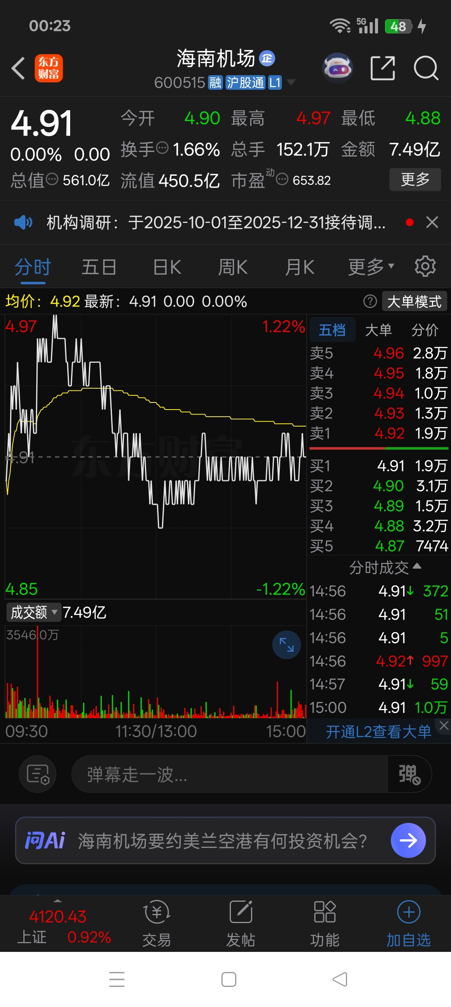Tap the L1 level badge
Viewport: 451px width, 1007px height.
click(x=275, y=83)
